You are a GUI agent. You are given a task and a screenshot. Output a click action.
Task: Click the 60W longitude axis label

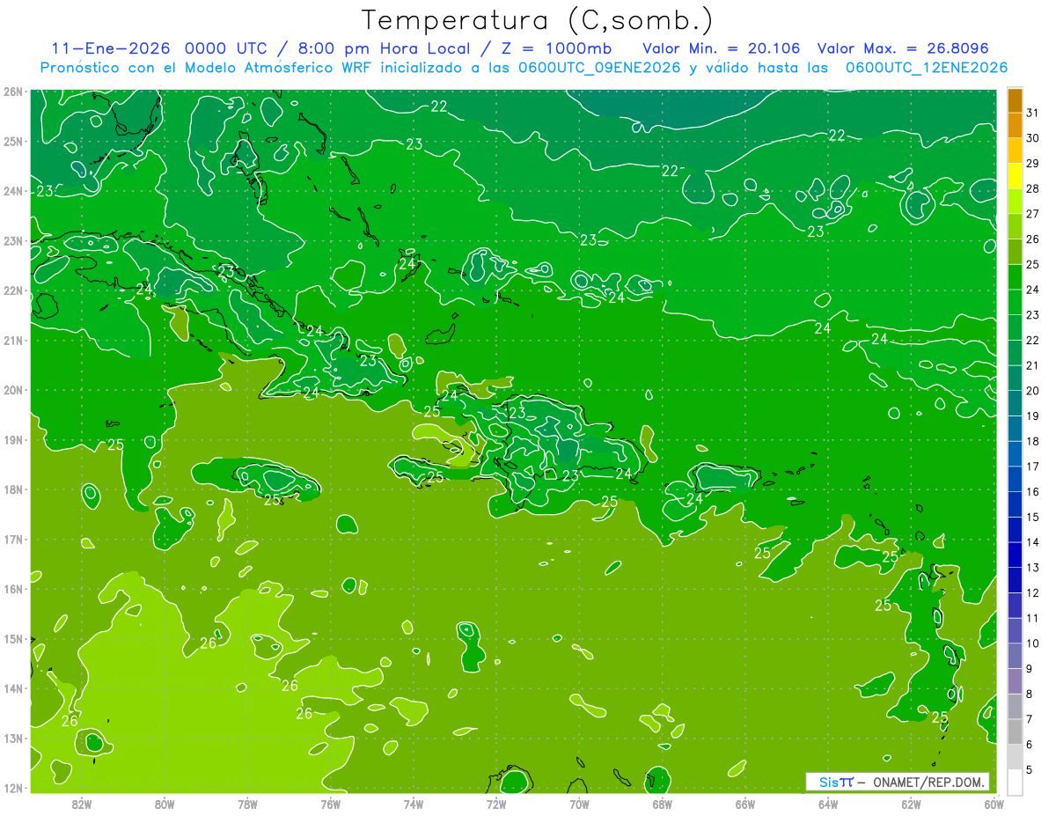994,803
